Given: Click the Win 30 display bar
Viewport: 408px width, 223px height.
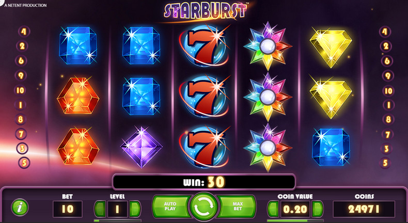Looking at the screenshot, I should tap(204, 182).
